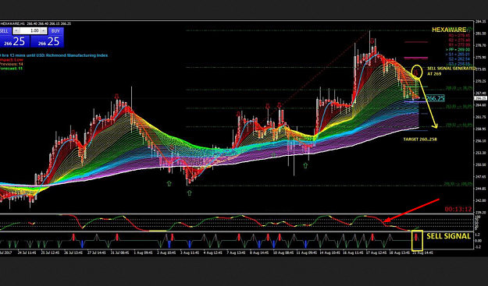Viewport: 488px width, 286px height.
Task: Decrease lot volume with down arrow
Action: pos(16,31)
